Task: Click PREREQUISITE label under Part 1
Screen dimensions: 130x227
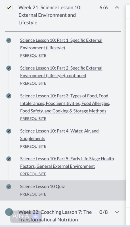Action: [33, 56]
